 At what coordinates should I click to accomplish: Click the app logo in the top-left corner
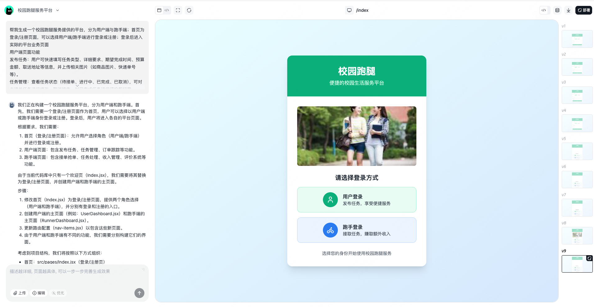click(x=9, y=10)
